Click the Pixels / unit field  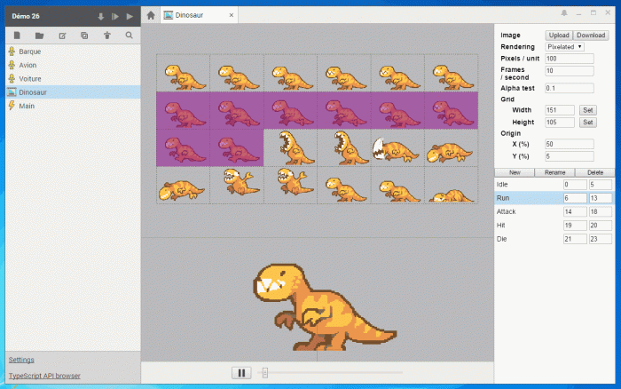click(570, 59)
